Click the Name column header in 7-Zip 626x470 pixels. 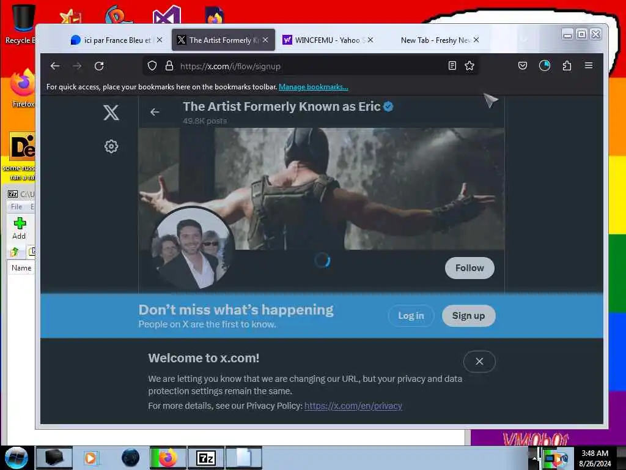[x=21, y=268]
